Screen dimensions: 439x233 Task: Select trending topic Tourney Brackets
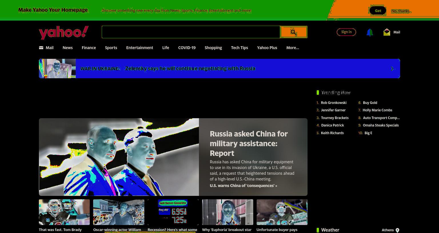pyautogui.click(x=335, y=118)
